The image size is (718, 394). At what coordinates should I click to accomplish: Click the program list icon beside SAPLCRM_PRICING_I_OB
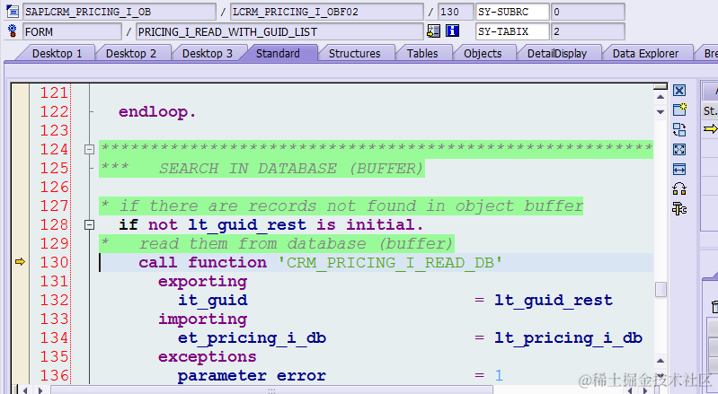pyautogui.click(x=13, y=11)
